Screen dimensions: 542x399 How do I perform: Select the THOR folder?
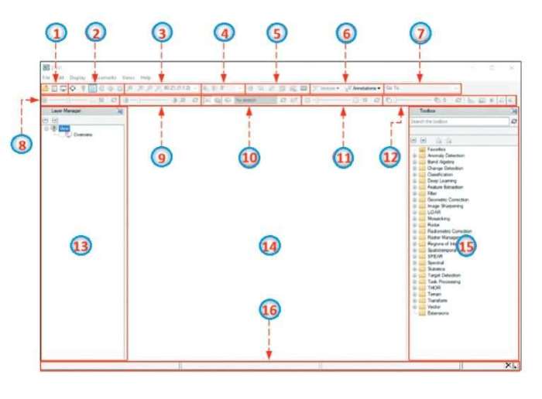(434, 288)
